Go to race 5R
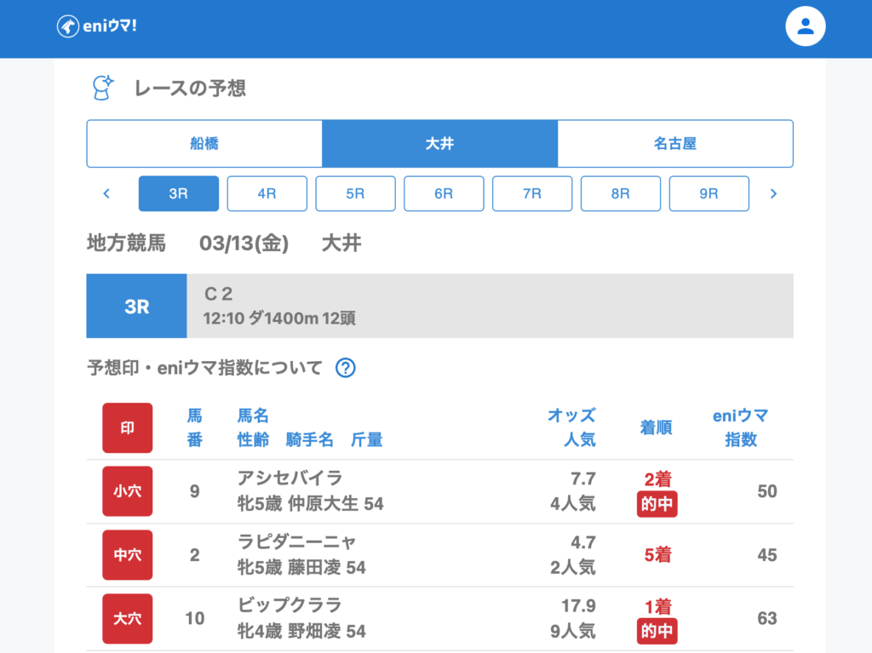 click(x=355, y=193)
